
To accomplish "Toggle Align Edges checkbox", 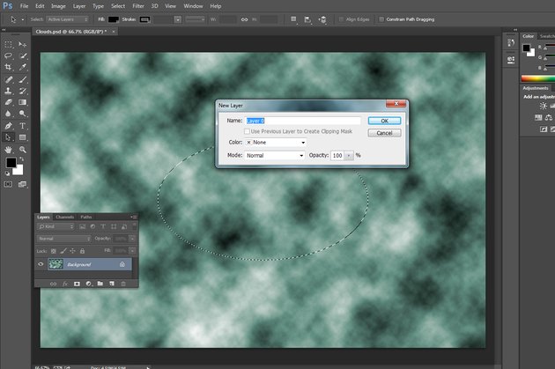I will click(341, 19).
